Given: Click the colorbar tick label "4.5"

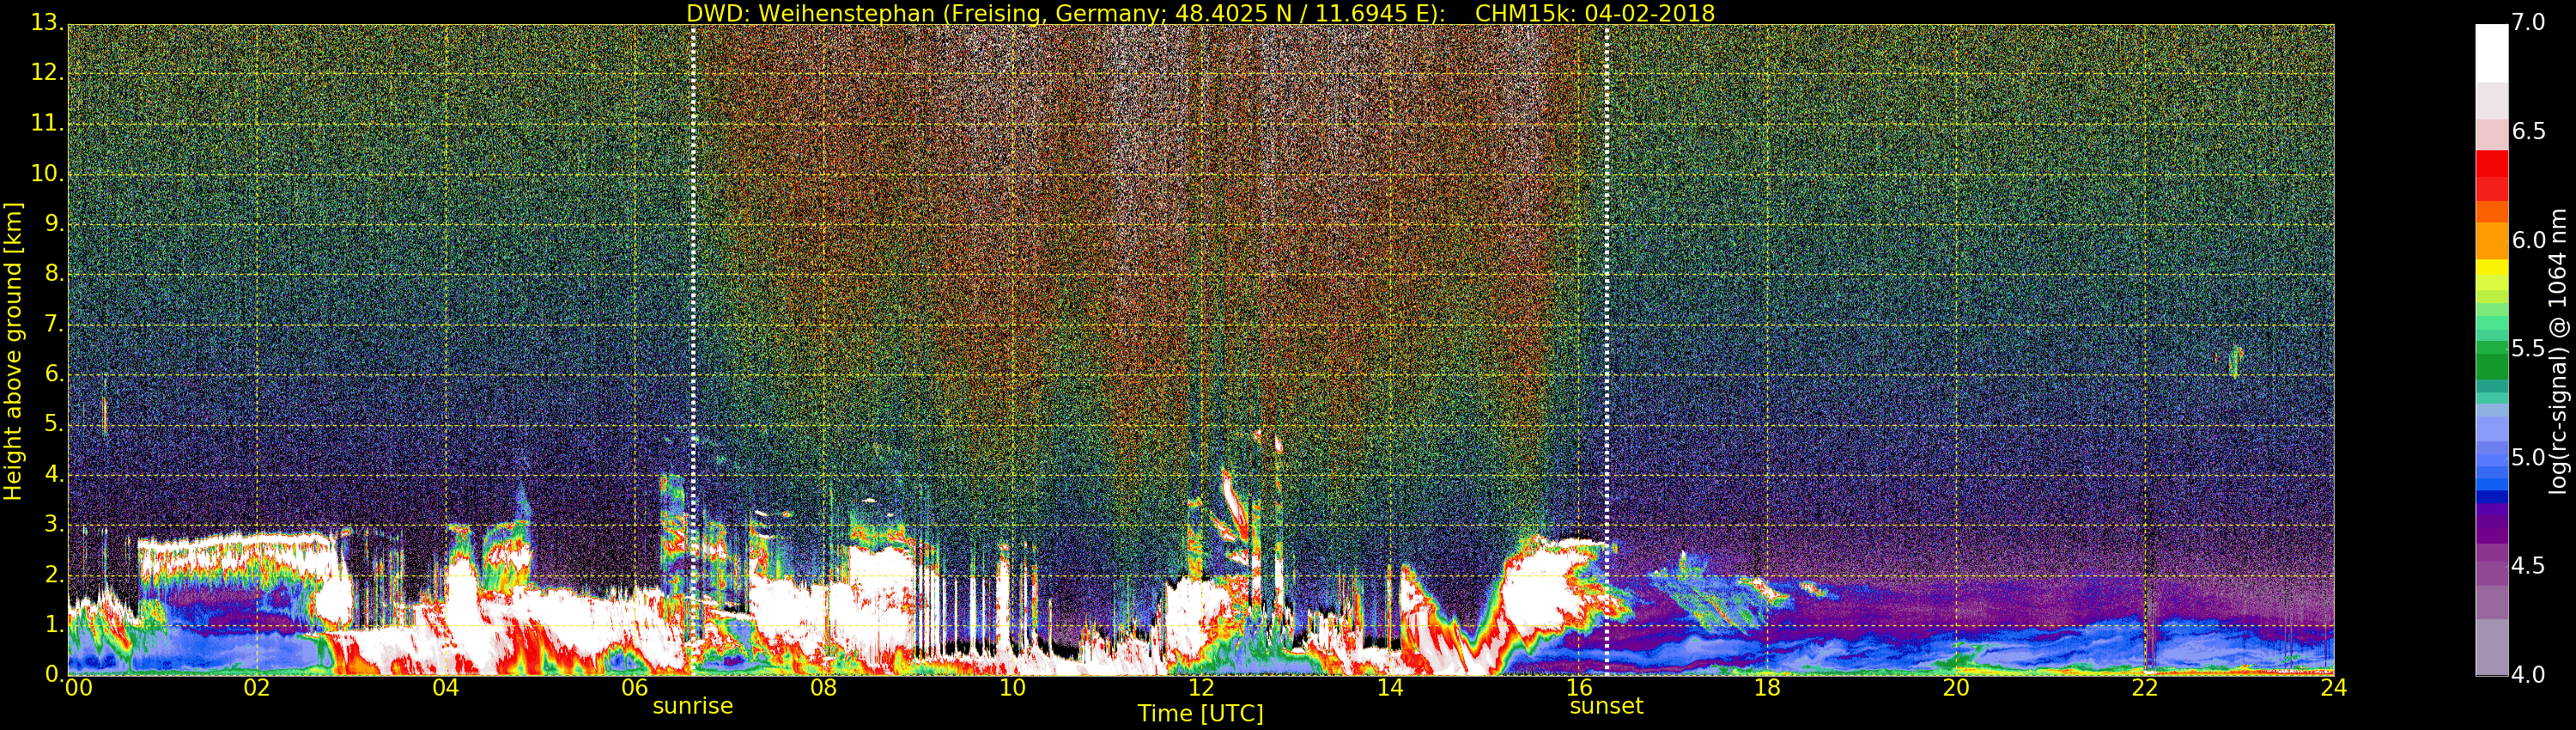Looking at the screenshot, I should click(x=2529, y=566).
